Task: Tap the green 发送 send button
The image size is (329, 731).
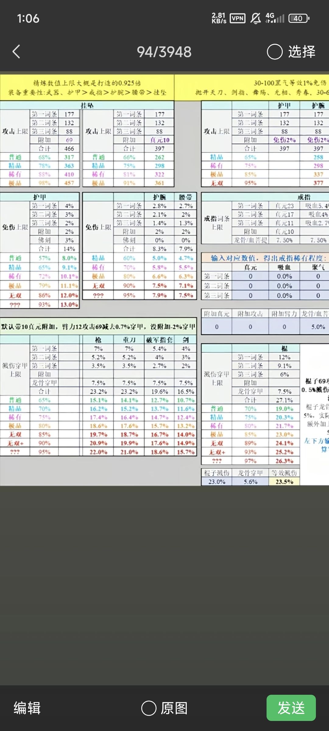Action: (x=291, y=708)
